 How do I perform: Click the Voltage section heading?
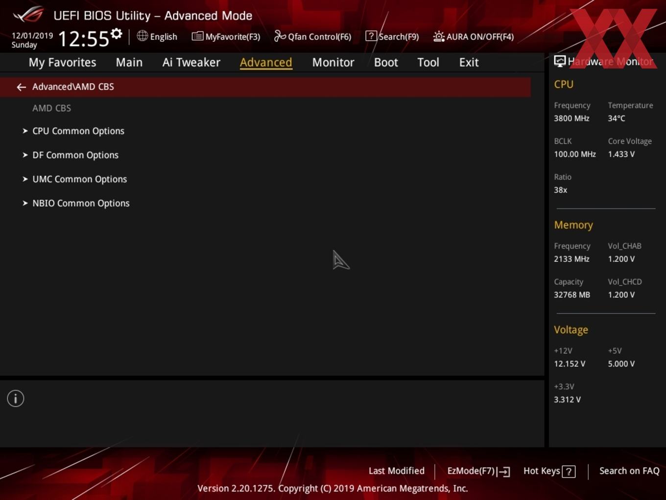pyautogui.click(x=571, y=330)
